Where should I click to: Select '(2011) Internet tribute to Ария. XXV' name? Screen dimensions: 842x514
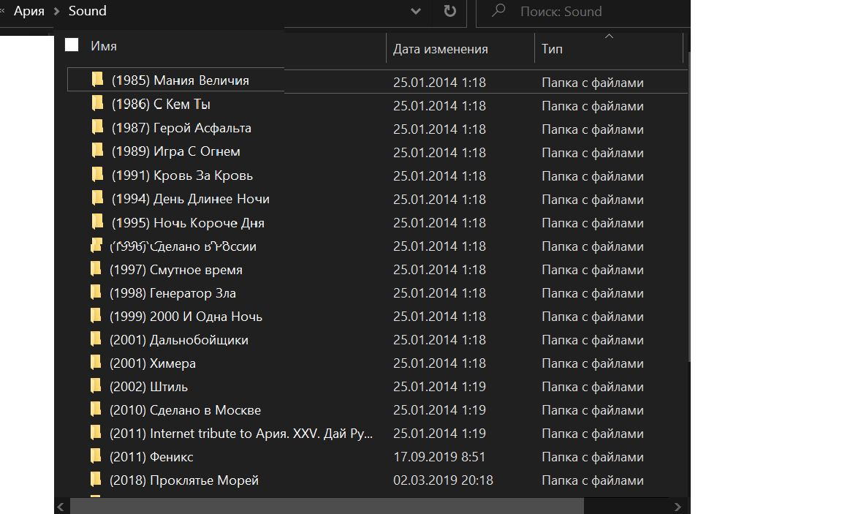tap(241, 434)
